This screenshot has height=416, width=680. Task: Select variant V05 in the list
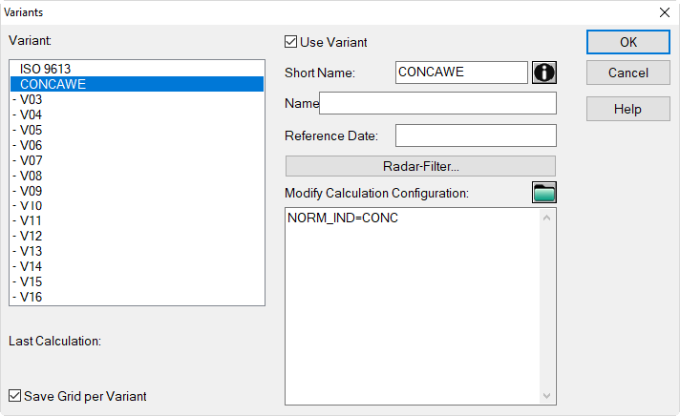[x=137, y=130]
